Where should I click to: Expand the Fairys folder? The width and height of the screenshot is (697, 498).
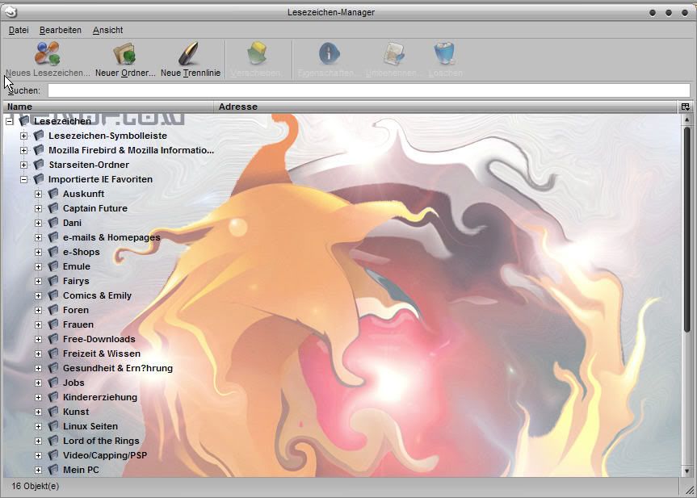click(x=38, y=281)
